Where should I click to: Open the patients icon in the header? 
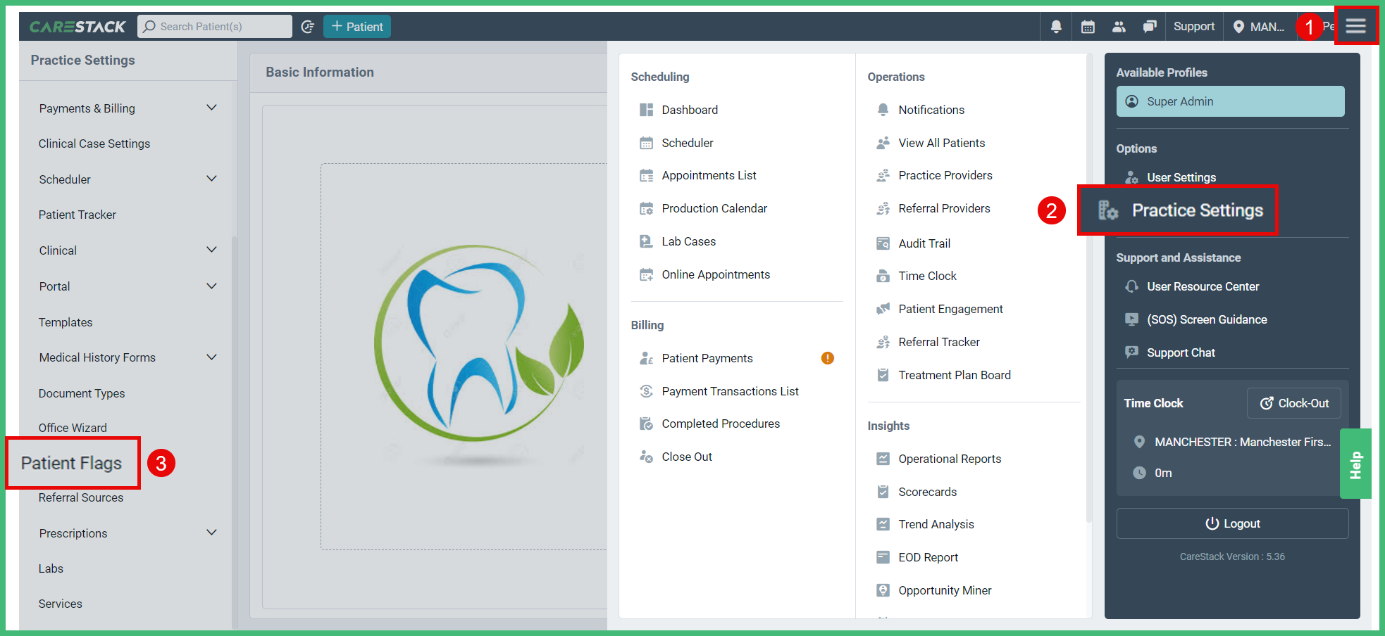(1118, 26)
